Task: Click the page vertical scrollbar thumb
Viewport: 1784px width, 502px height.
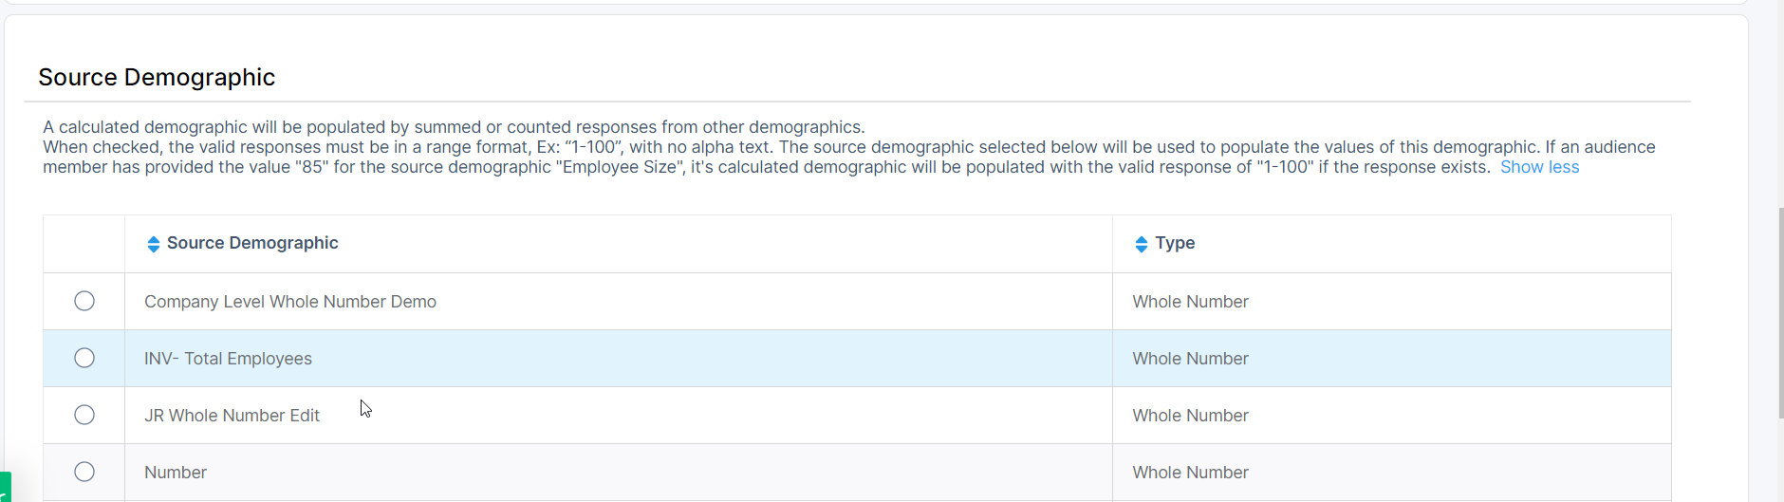Action: 1780,313
